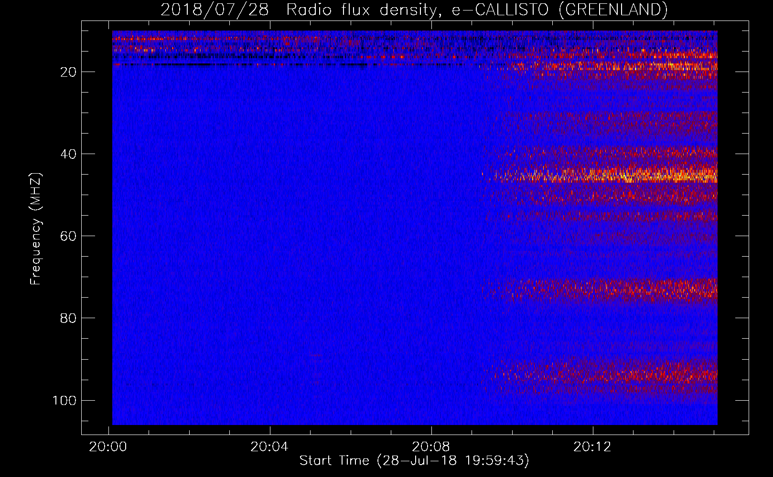Click the 40 MHz frequency tick label
The height and width of the screenshot is (477, 773).
tap(69, 154)
